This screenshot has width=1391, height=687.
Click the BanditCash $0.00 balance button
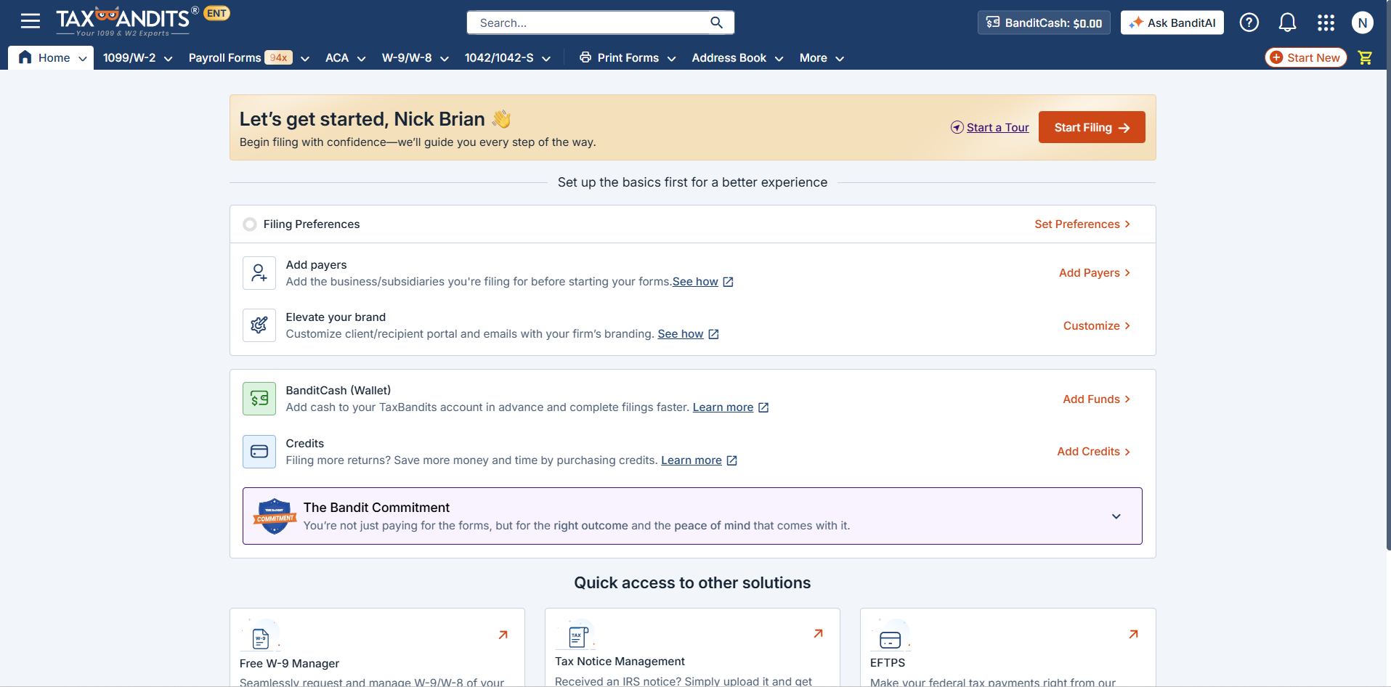coord(1044,23)
